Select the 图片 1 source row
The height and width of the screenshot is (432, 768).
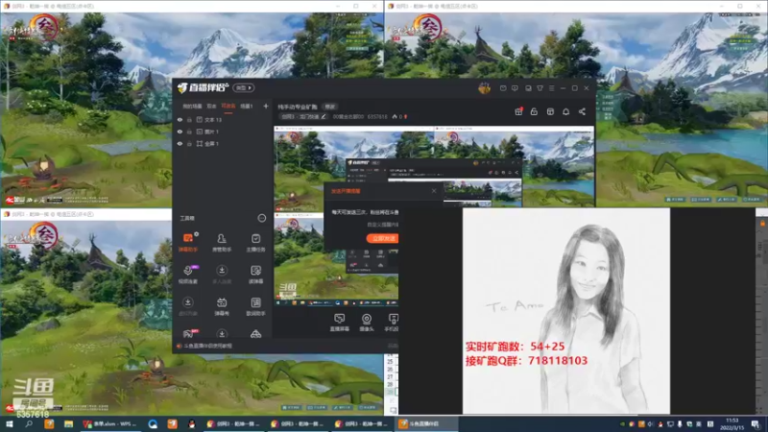[223, 132]
